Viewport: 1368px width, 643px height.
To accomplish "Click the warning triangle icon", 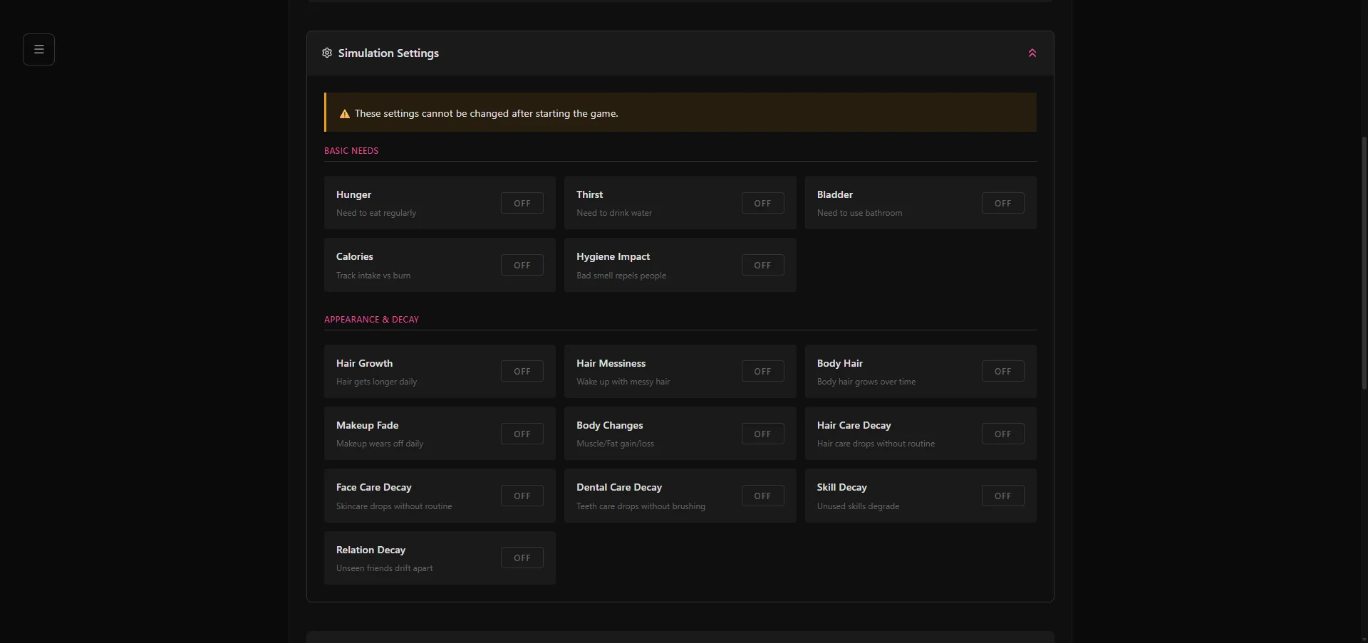I will 345,114.
